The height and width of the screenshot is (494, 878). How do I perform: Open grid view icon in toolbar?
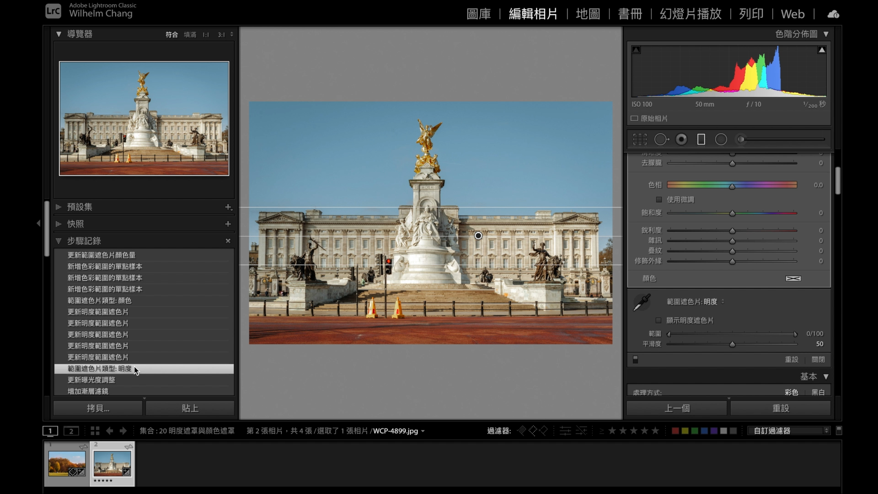95,431
